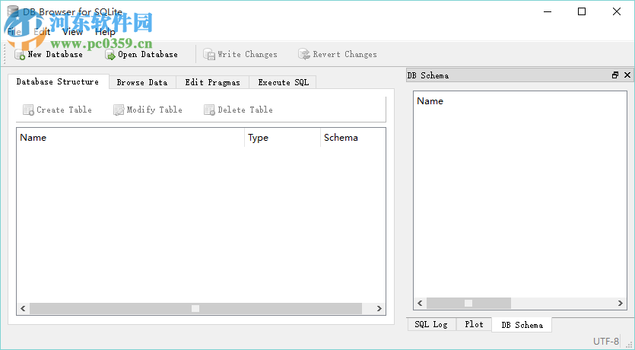Viewport: 635px width, 350px height.
Task: Click the New Database button label
Action: pyautogui.click(x=55, y=54)
